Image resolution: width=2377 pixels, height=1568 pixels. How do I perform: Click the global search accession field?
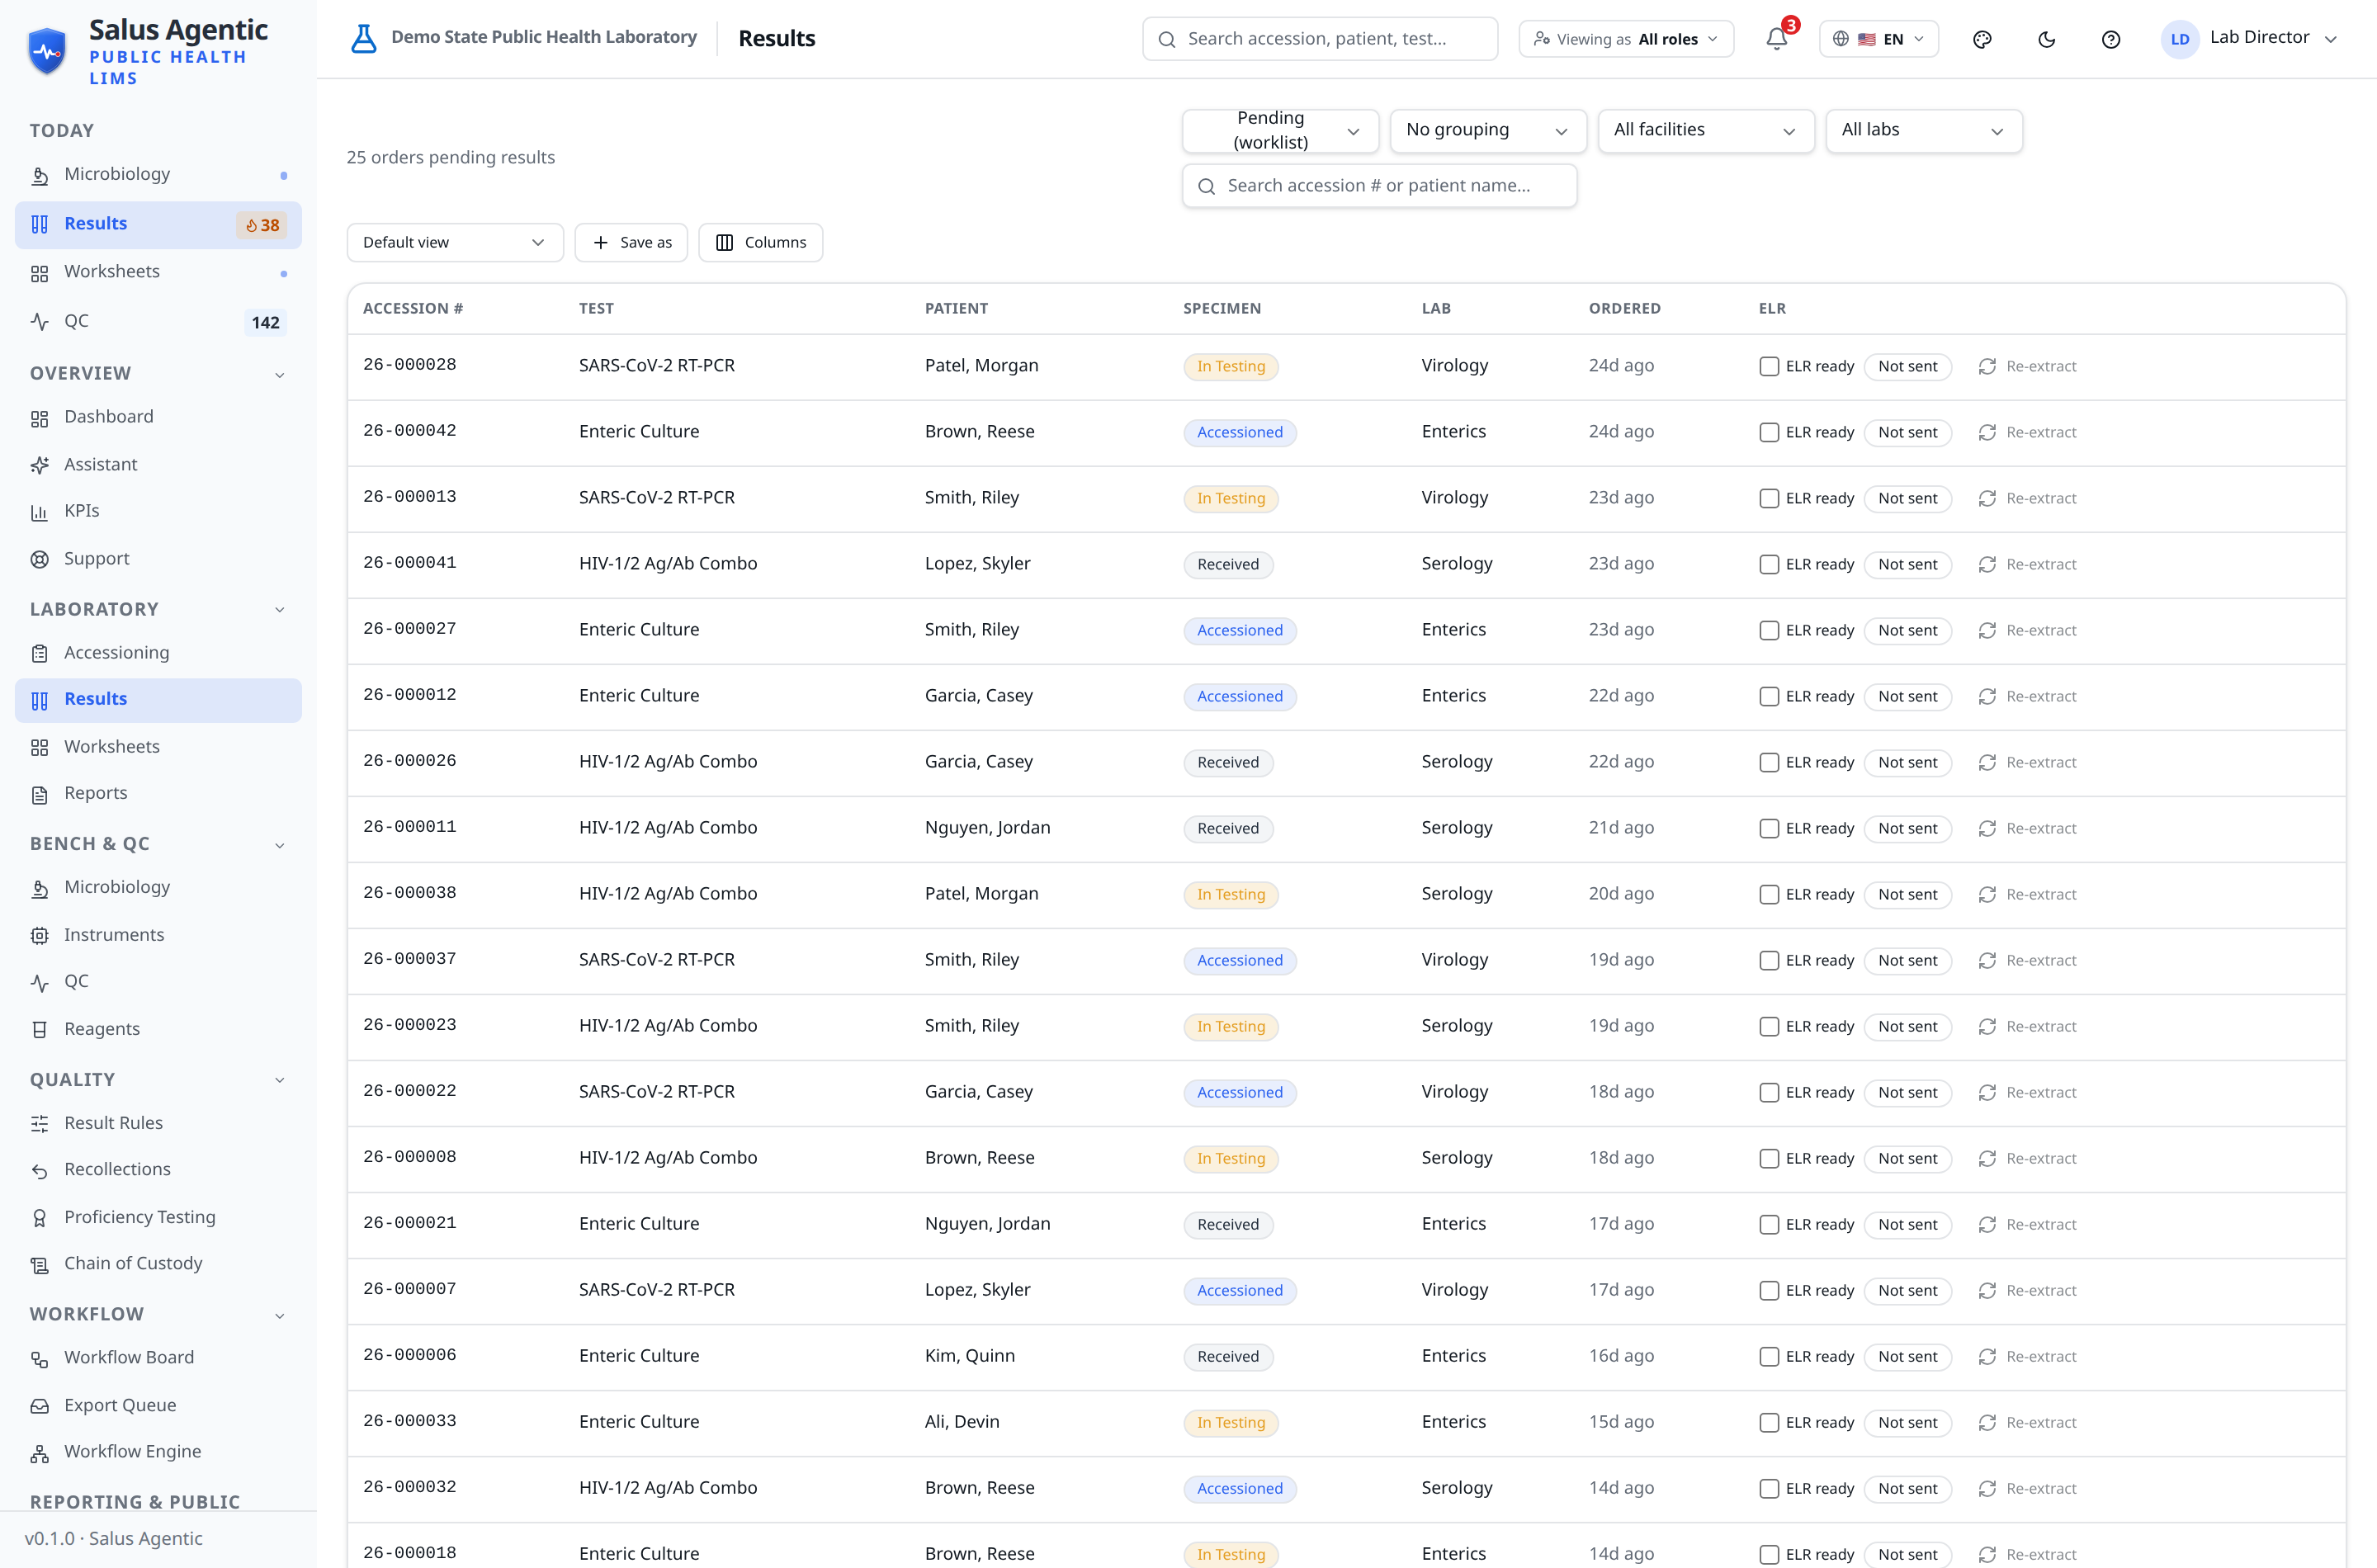point(1320,39)
